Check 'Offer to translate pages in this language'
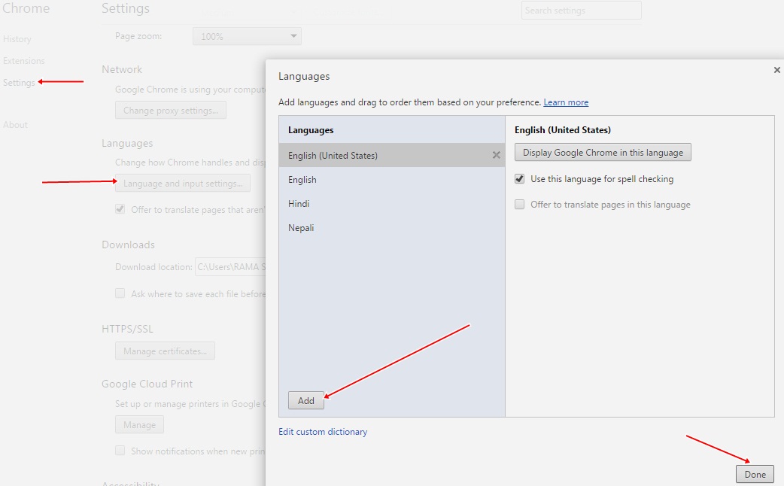The image size is (784, 486). [518, 204]
